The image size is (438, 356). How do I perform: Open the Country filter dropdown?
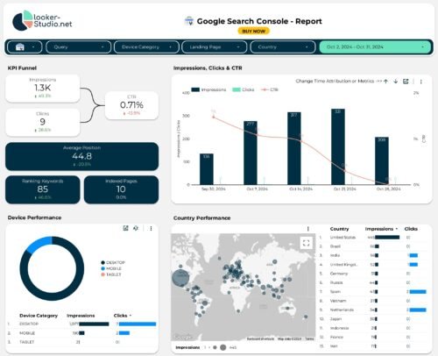(x=283, y=47)
